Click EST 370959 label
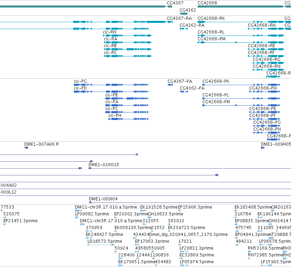 pyautogui.click(x=94, y=228)
